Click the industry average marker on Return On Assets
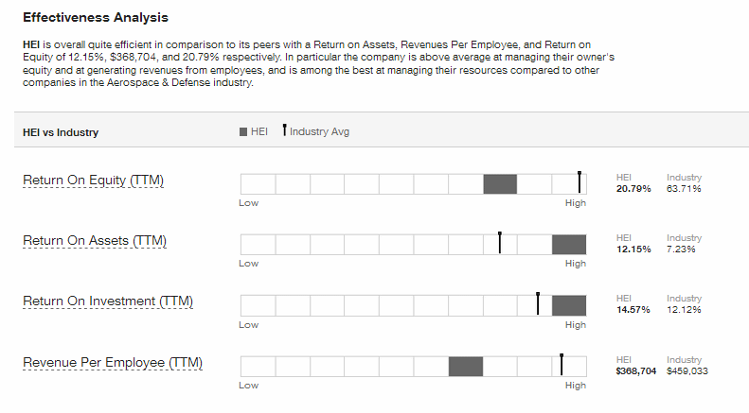 coord(500,243)
